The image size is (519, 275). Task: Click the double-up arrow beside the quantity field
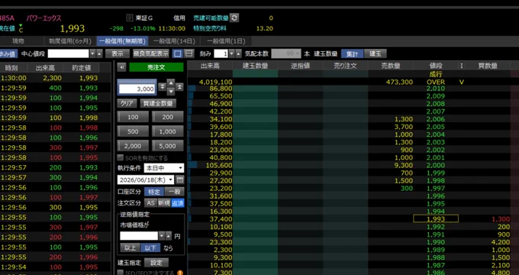(179, 87)
